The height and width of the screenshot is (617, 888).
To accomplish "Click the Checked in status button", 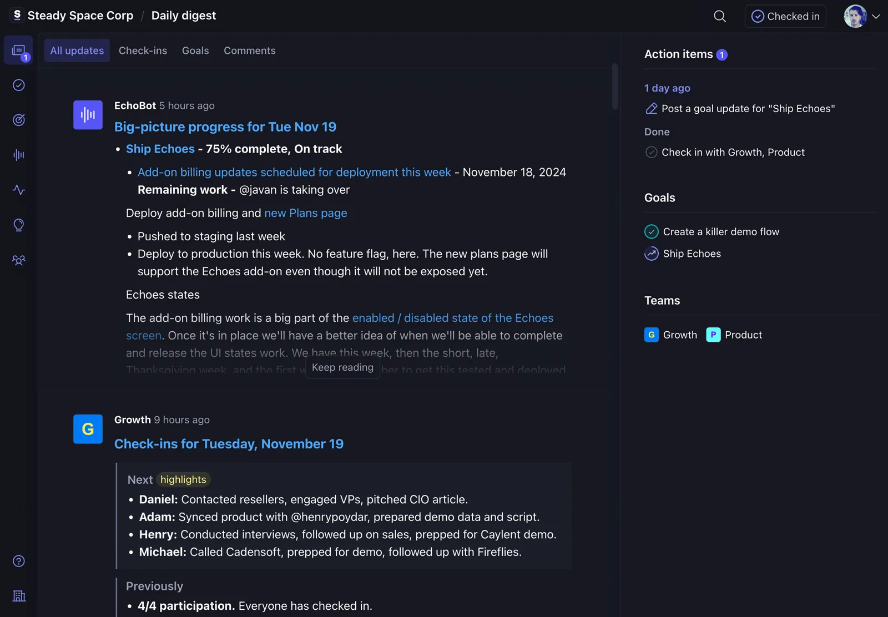I will pyautogui.click(x=785, y=16).
